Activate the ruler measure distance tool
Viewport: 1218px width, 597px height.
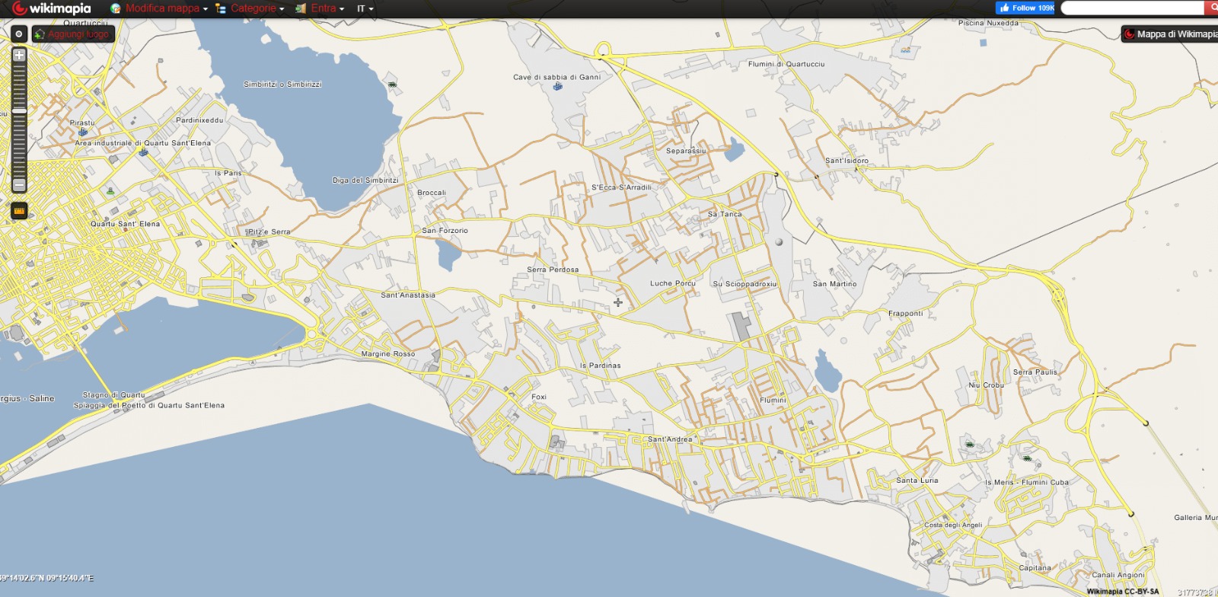(x=19, y=211)
